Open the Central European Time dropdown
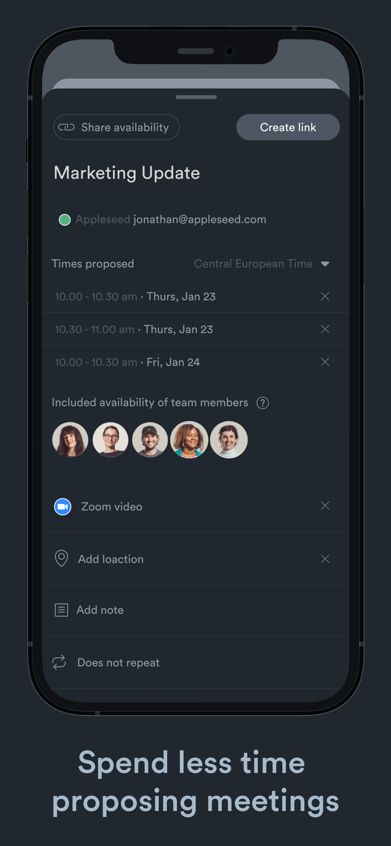 pyautogui.click(x=325, y=264)
